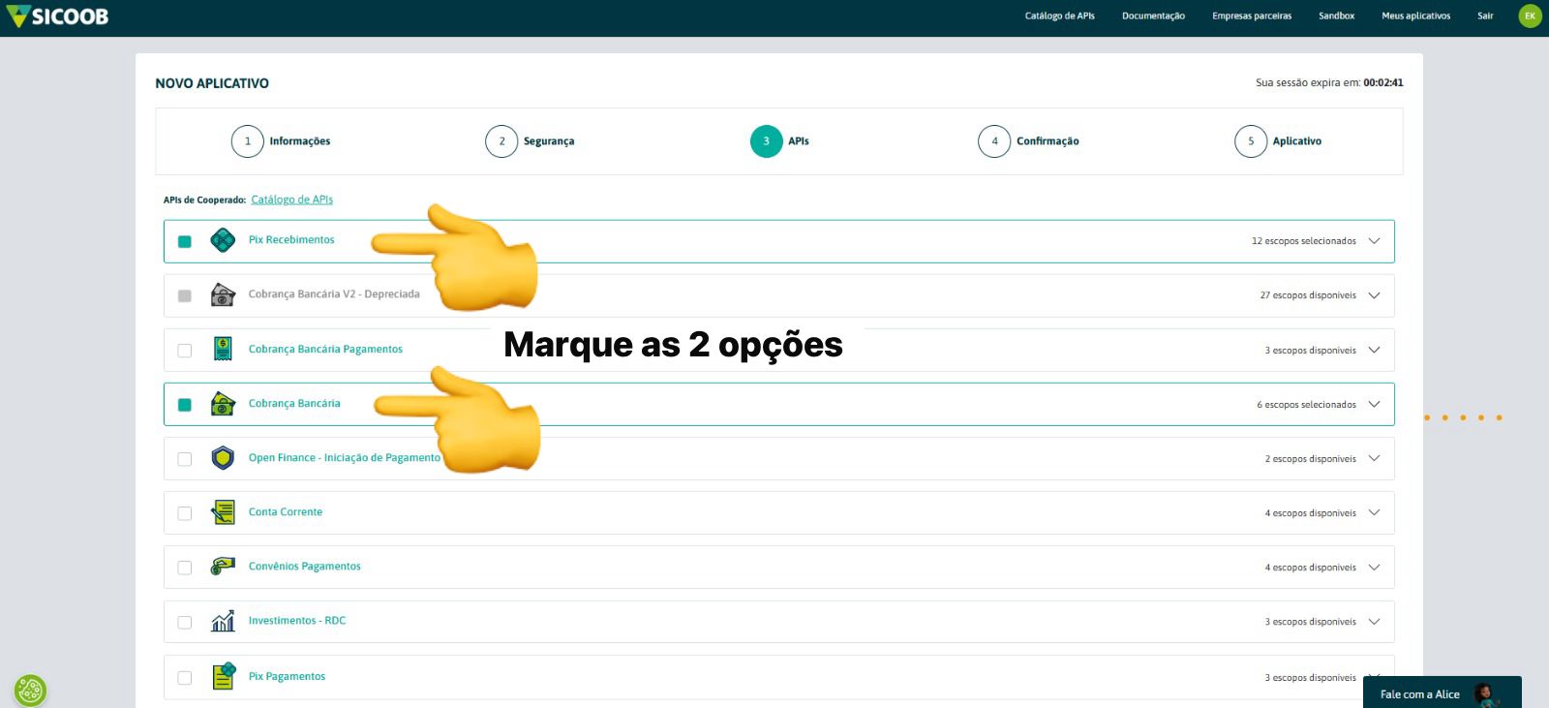This screenshot has height=708, width=1549.
Task: Open the Documentação menu item
Action: (x=1153, y=15)
